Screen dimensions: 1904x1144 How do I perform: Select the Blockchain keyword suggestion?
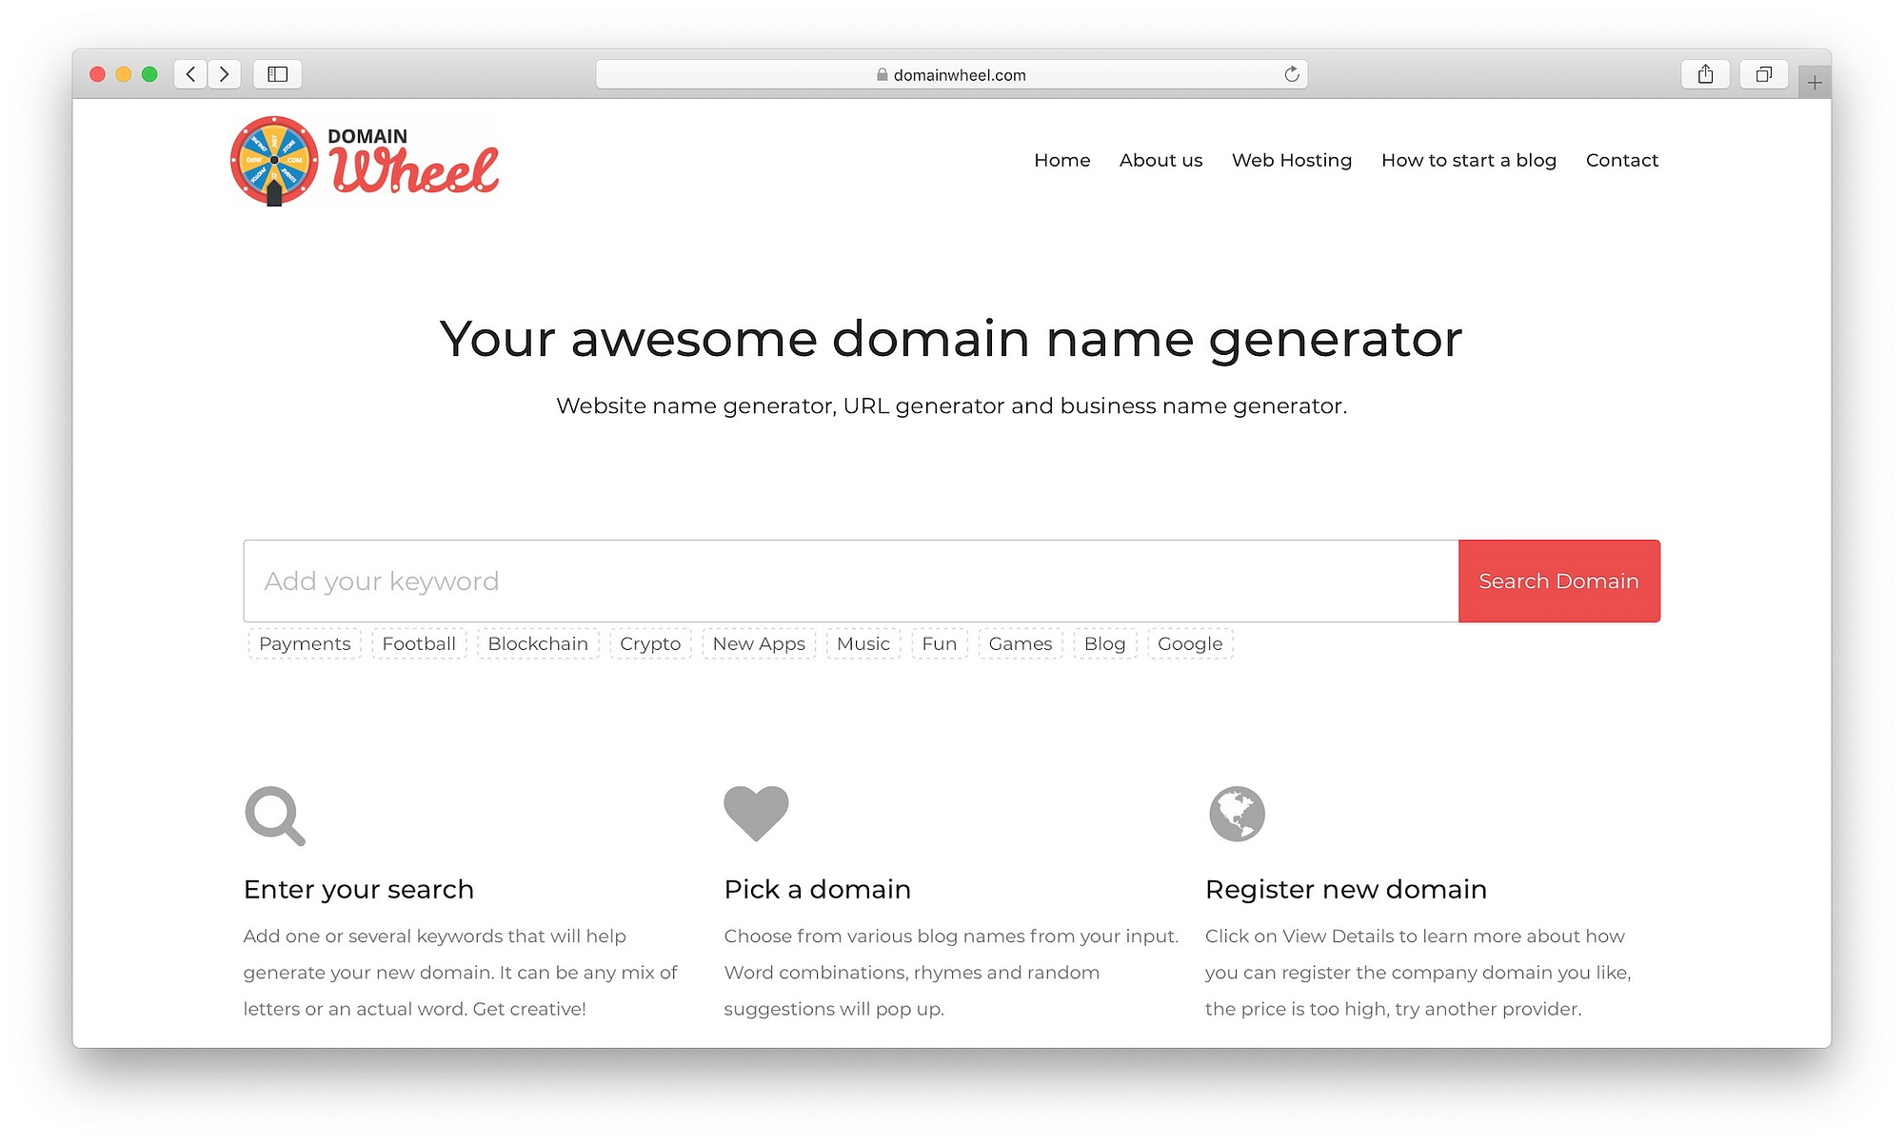coord(537,643)
